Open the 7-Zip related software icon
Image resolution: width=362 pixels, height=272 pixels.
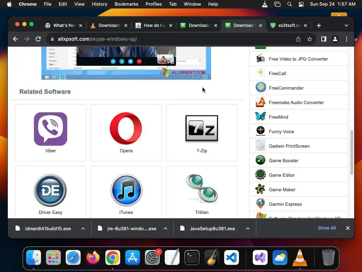[x=202, y=128]
